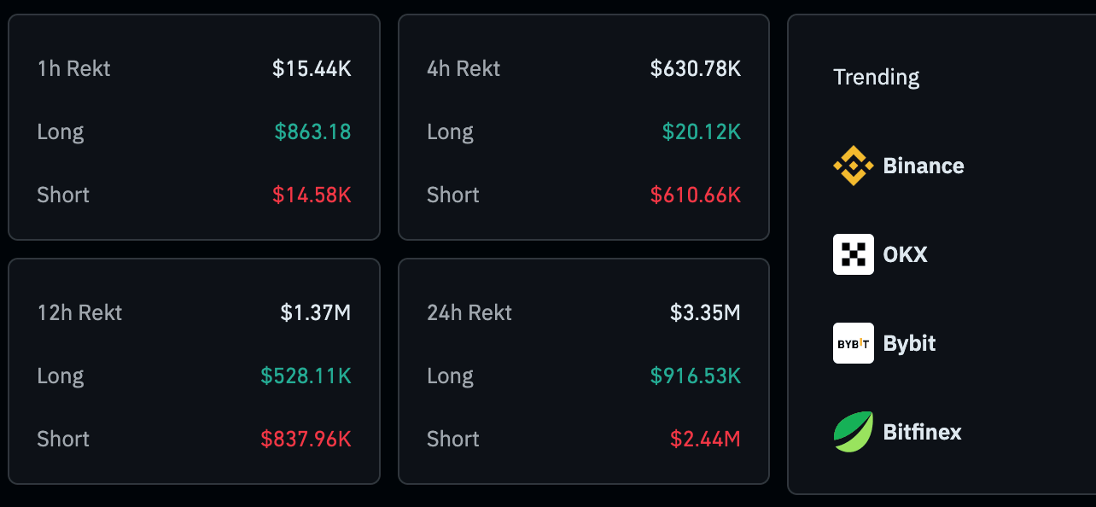
Task: Select the 24h Short value $2.44M
Action: click(x=704, y=439)
